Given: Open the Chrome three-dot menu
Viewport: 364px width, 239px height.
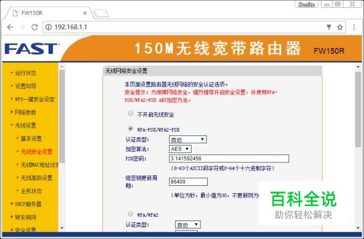Looking at the screenshot, I should pos(354,27).
